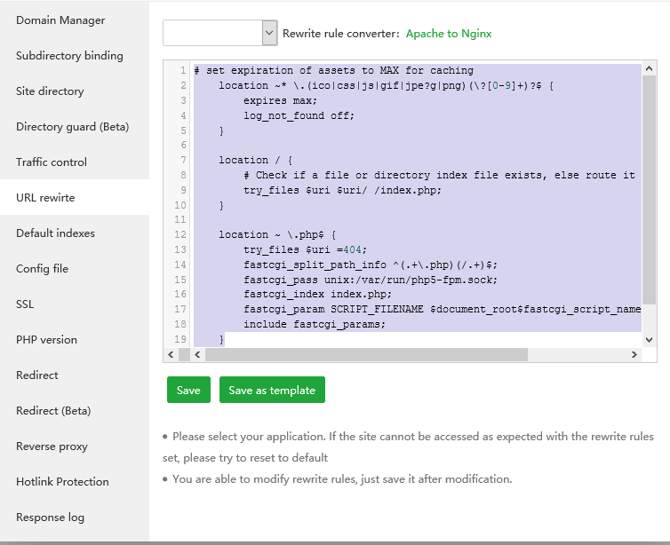Select the URL rewirte tab
The width and height of the screenshot is (670, 545).
tap(45, 197)
